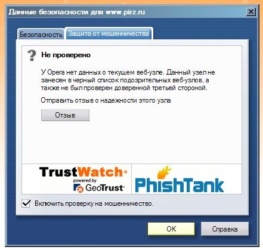This screenshot has height=250, width=263.
Task: Click the 'Включить проверку на мошенничество' label
Action: (x=94, y=203)
